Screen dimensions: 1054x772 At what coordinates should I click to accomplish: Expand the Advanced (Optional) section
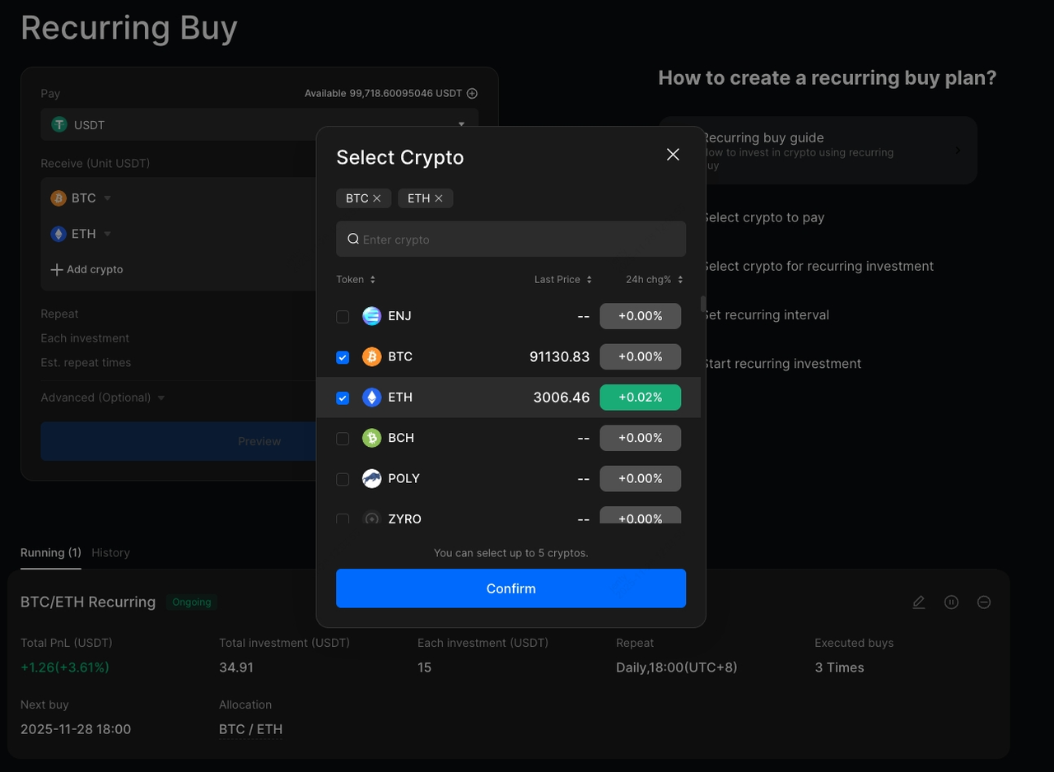103,398
